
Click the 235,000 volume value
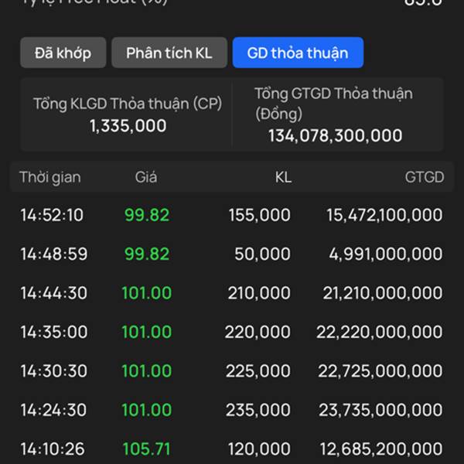(258, 410)
